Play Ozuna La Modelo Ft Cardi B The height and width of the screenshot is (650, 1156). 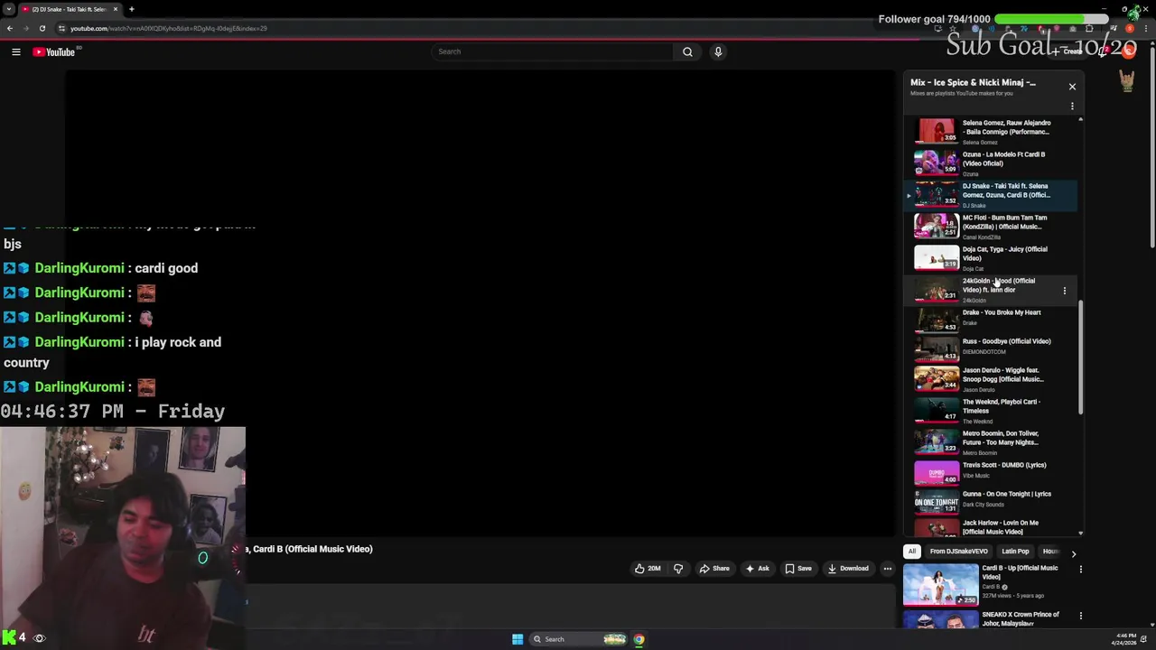[x=991, y=163]
